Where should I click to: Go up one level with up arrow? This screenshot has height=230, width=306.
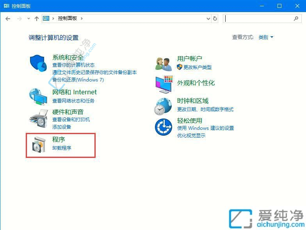pos(37,19)
